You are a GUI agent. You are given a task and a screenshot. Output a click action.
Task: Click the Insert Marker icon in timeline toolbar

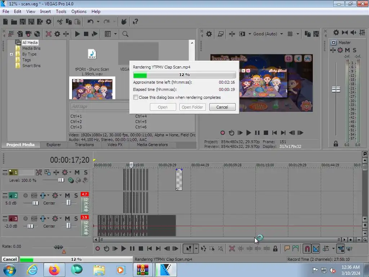[287, 249]
